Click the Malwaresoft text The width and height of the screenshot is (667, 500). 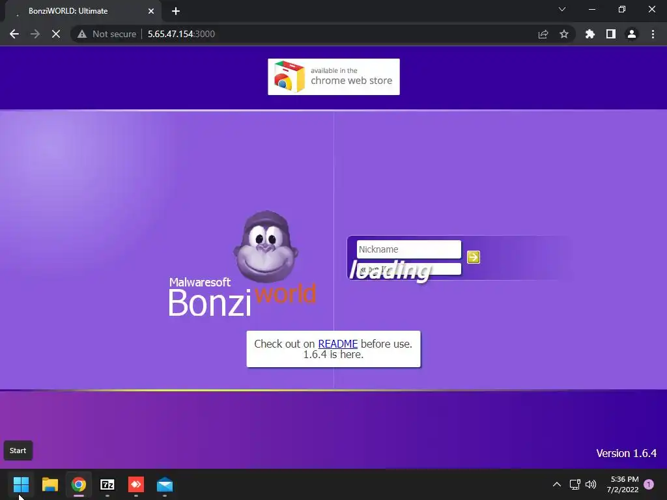click(x=200, y=282)
